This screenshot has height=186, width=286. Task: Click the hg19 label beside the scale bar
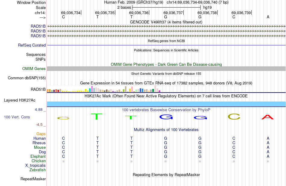coord(207,8)
